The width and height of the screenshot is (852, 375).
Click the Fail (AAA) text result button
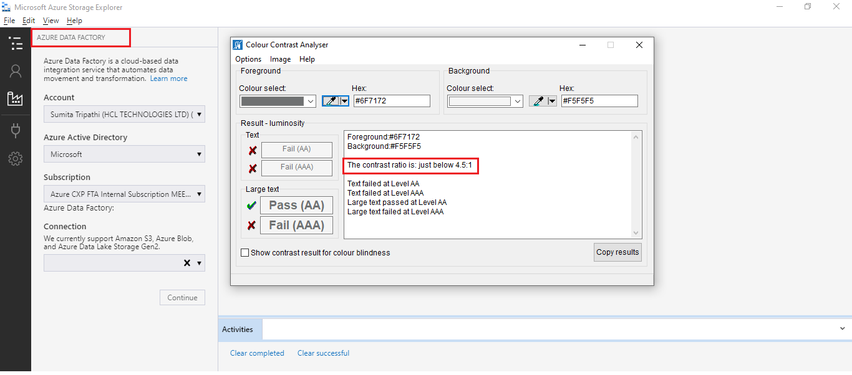click(x=296, y=168)
